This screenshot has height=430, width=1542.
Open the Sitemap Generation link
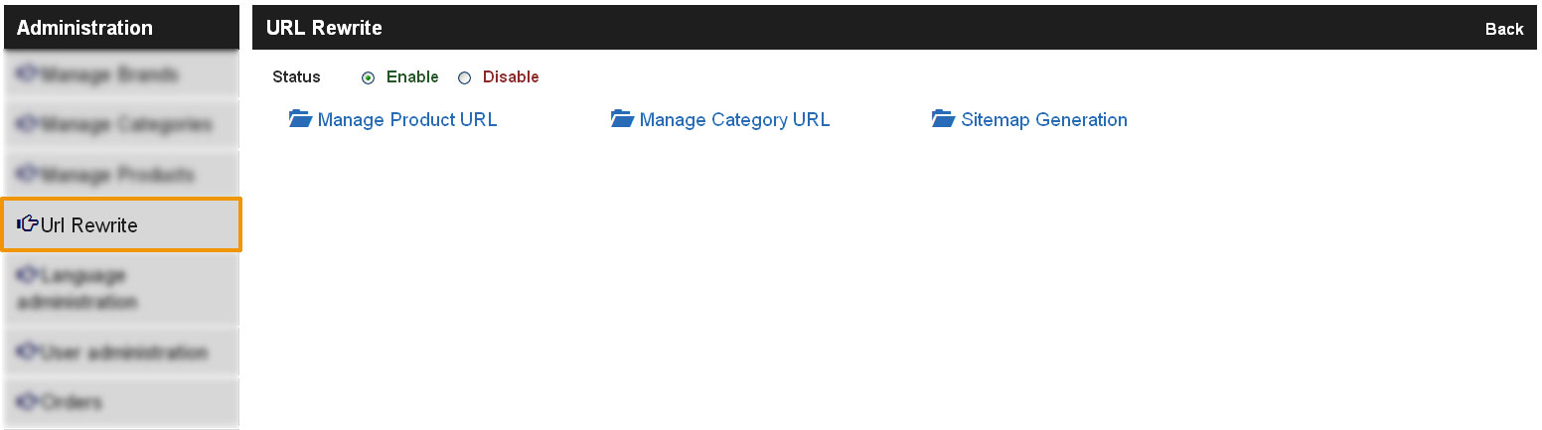(1044, 119)
